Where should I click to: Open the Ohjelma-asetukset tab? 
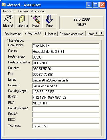(x=72, y=34)
